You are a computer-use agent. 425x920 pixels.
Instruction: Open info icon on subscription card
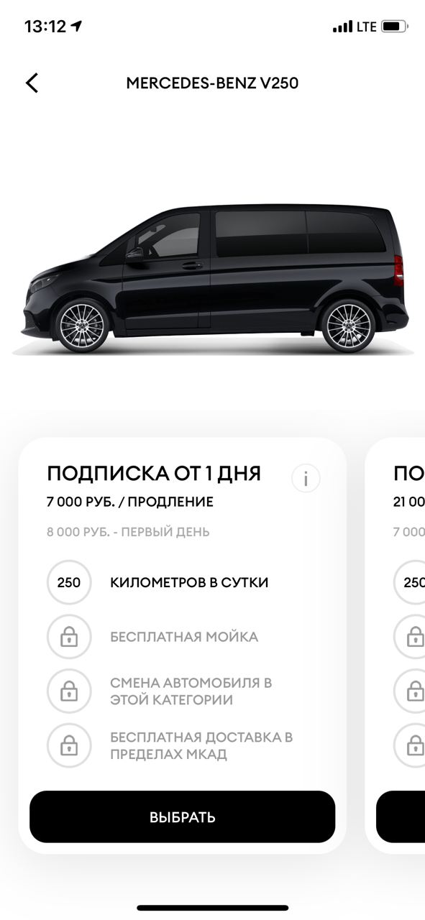pos(306,479)
